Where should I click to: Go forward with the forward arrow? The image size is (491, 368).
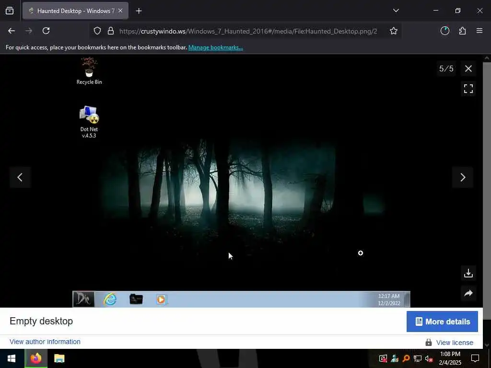point(29,31)
